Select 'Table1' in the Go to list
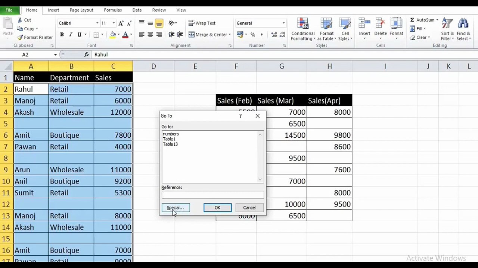The image size is (478, 268). [x=169, y=139]
